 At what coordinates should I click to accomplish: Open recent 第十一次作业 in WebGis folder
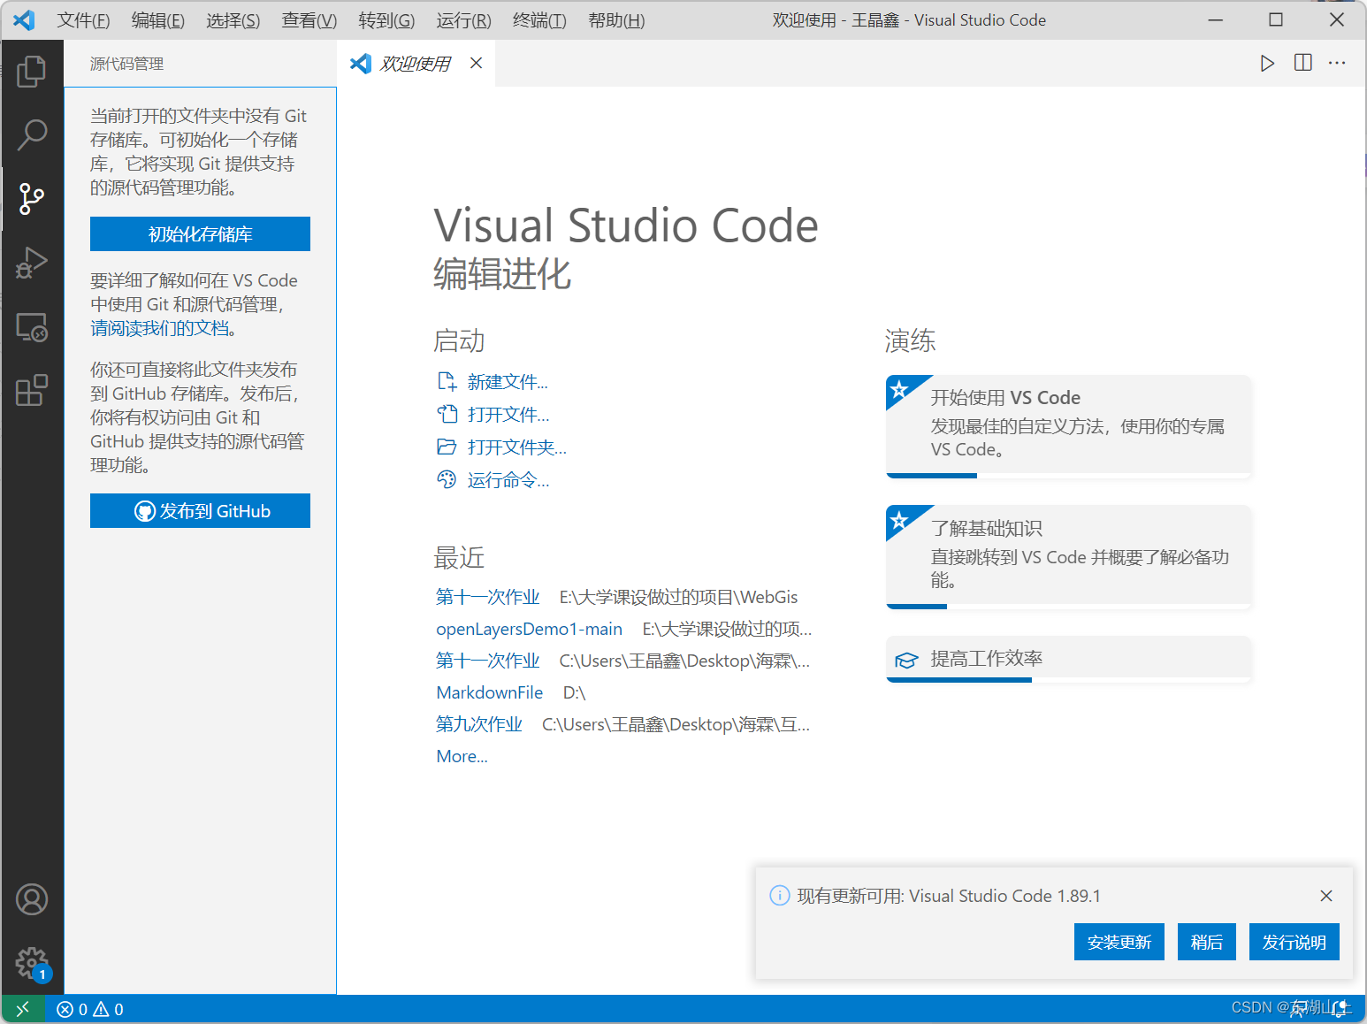[487, 597]
